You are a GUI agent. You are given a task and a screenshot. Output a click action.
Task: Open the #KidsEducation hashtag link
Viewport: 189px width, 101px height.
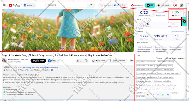[52, 67]
